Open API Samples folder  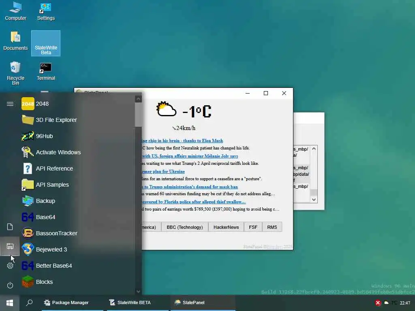tap(77, 185)
